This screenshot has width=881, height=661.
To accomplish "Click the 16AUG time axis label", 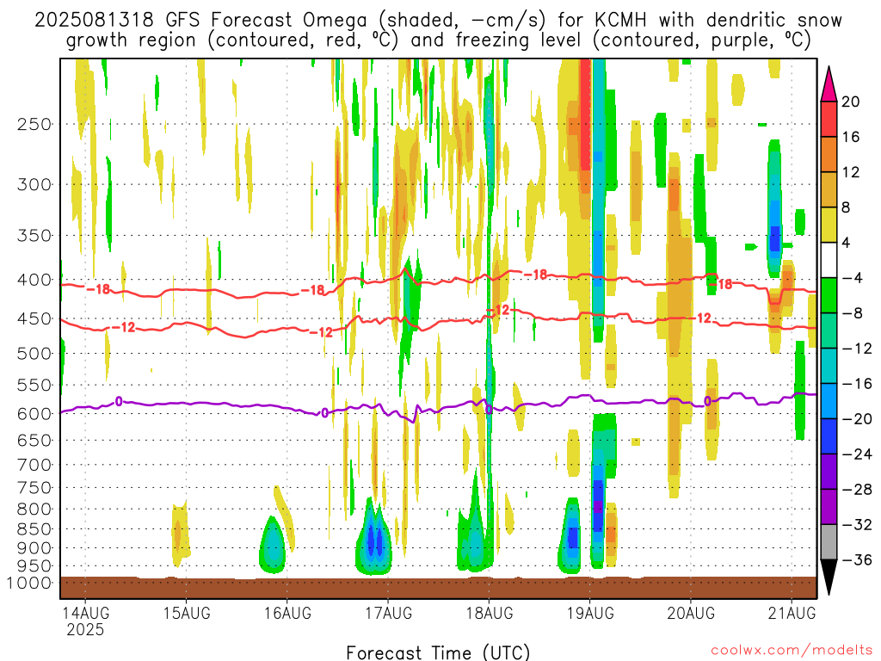I will tap(287, 613).
